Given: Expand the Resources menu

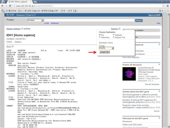Looking at the screenshot, I should click(x=22, y=15).
